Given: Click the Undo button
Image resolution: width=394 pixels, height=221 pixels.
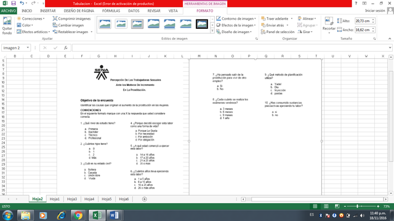Looking at the screenshot, I should [22, 3].
